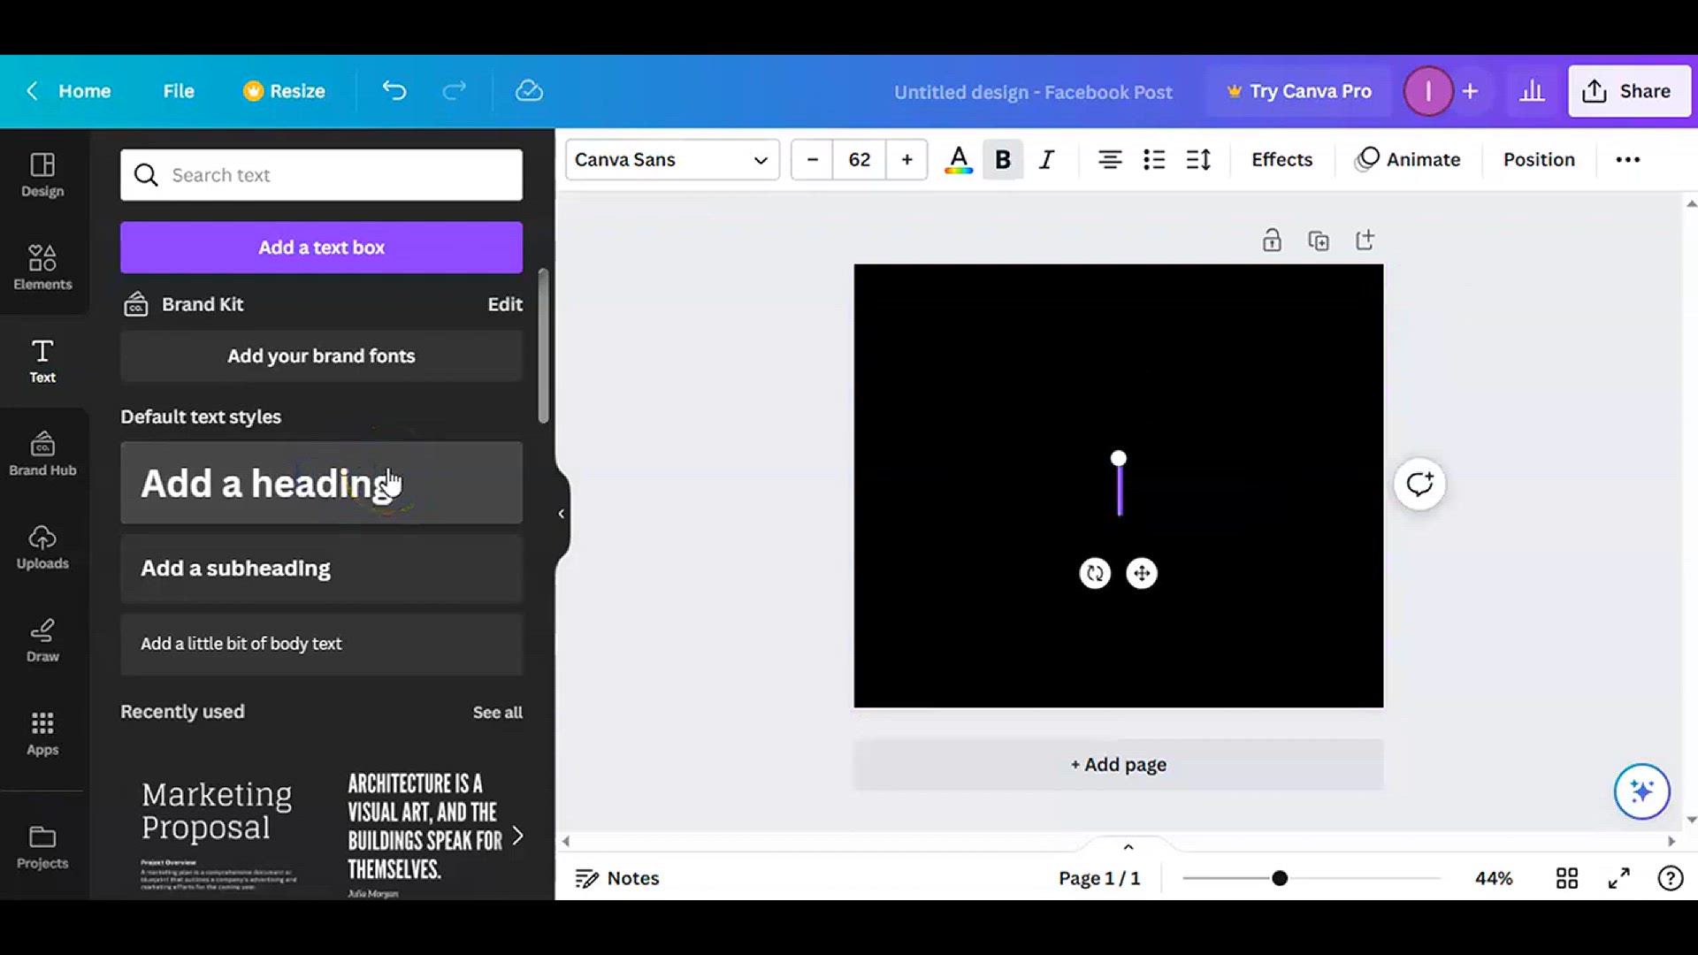1698x955 pixels.
Task: Click Edit next to Brand Kit
Action: (505, 304)
